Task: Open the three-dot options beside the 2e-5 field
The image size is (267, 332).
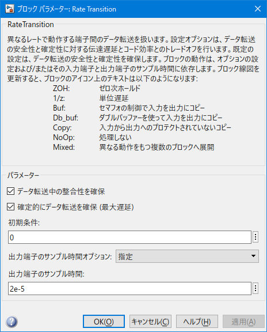Action: pyautogui.click(x=255, y=288)
